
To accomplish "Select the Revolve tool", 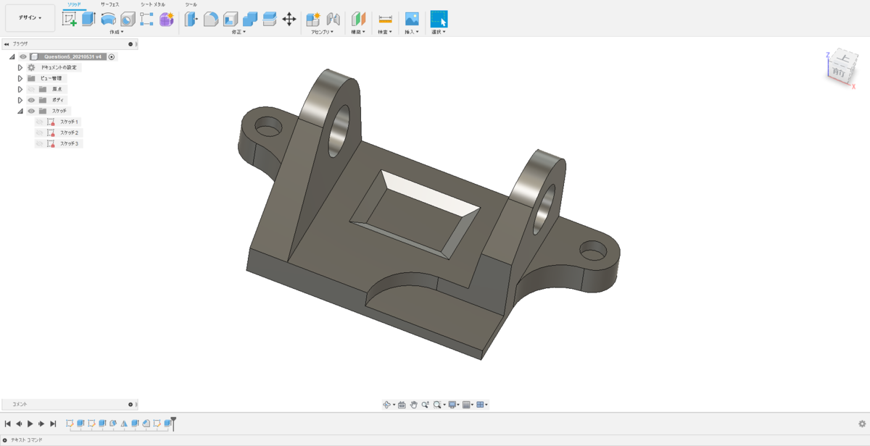I will pos(108,20).
